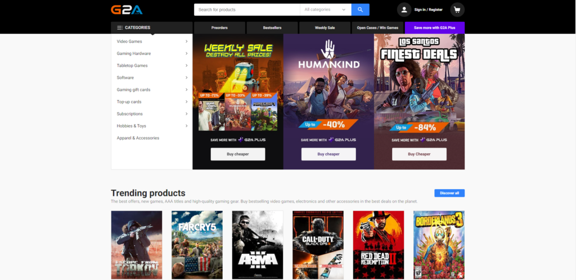Select Video Games category

coord(129,42)
